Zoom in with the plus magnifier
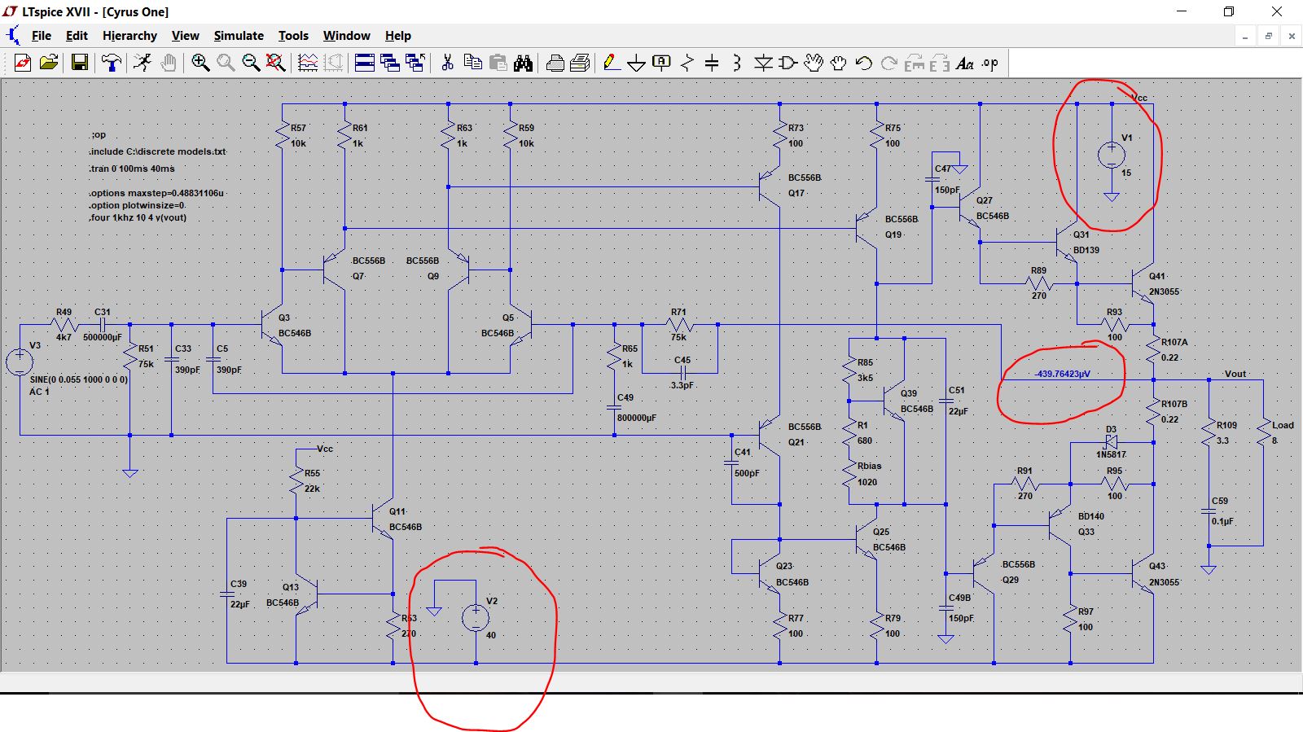The image size is (1303, 732). click(x=200, y=63)
